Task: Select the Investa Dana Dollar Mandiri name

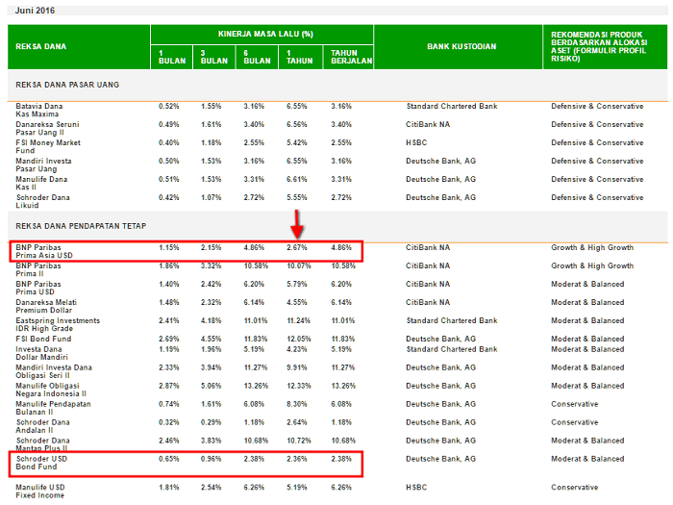Action: [x=41, y=353]
